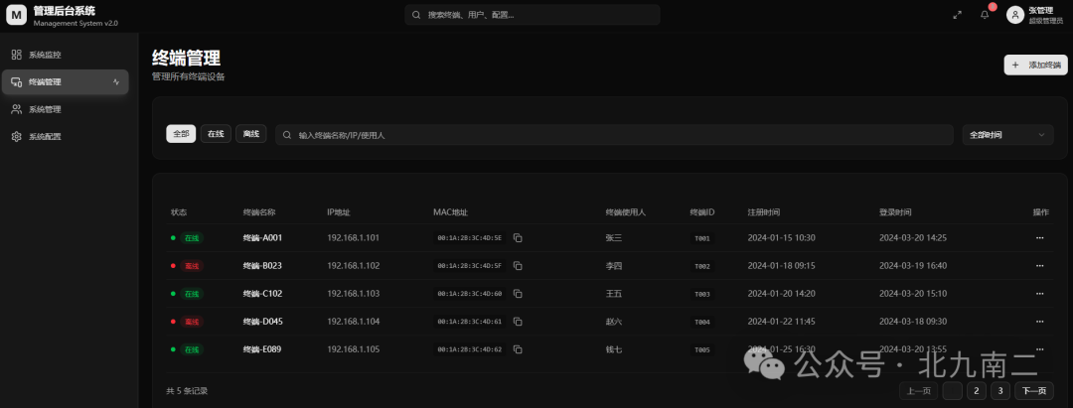Click the magnifier icon in top search

[416, 14]
